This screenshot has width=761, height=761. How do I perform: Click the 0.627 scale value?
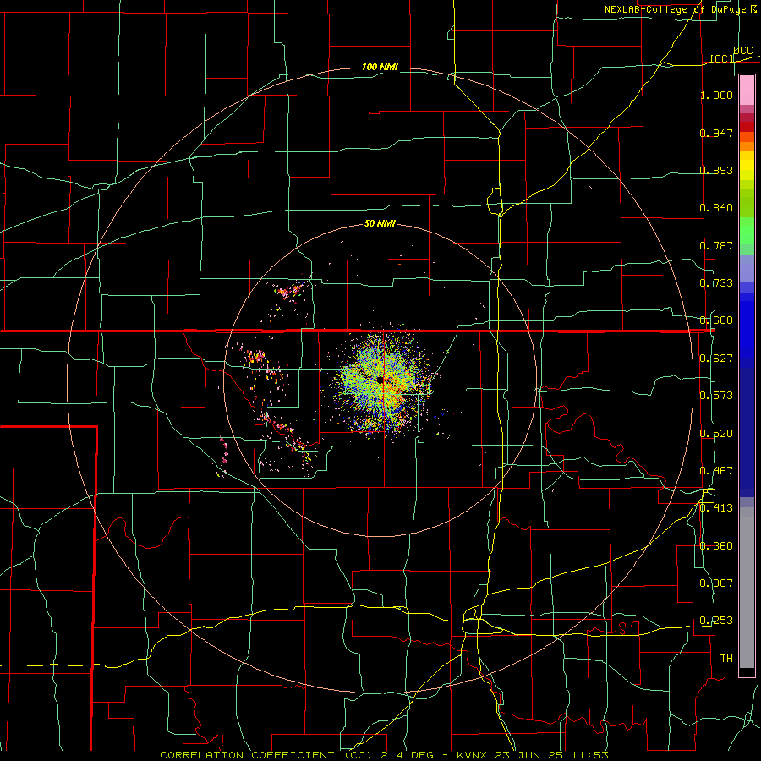click(x=716, y=359)
